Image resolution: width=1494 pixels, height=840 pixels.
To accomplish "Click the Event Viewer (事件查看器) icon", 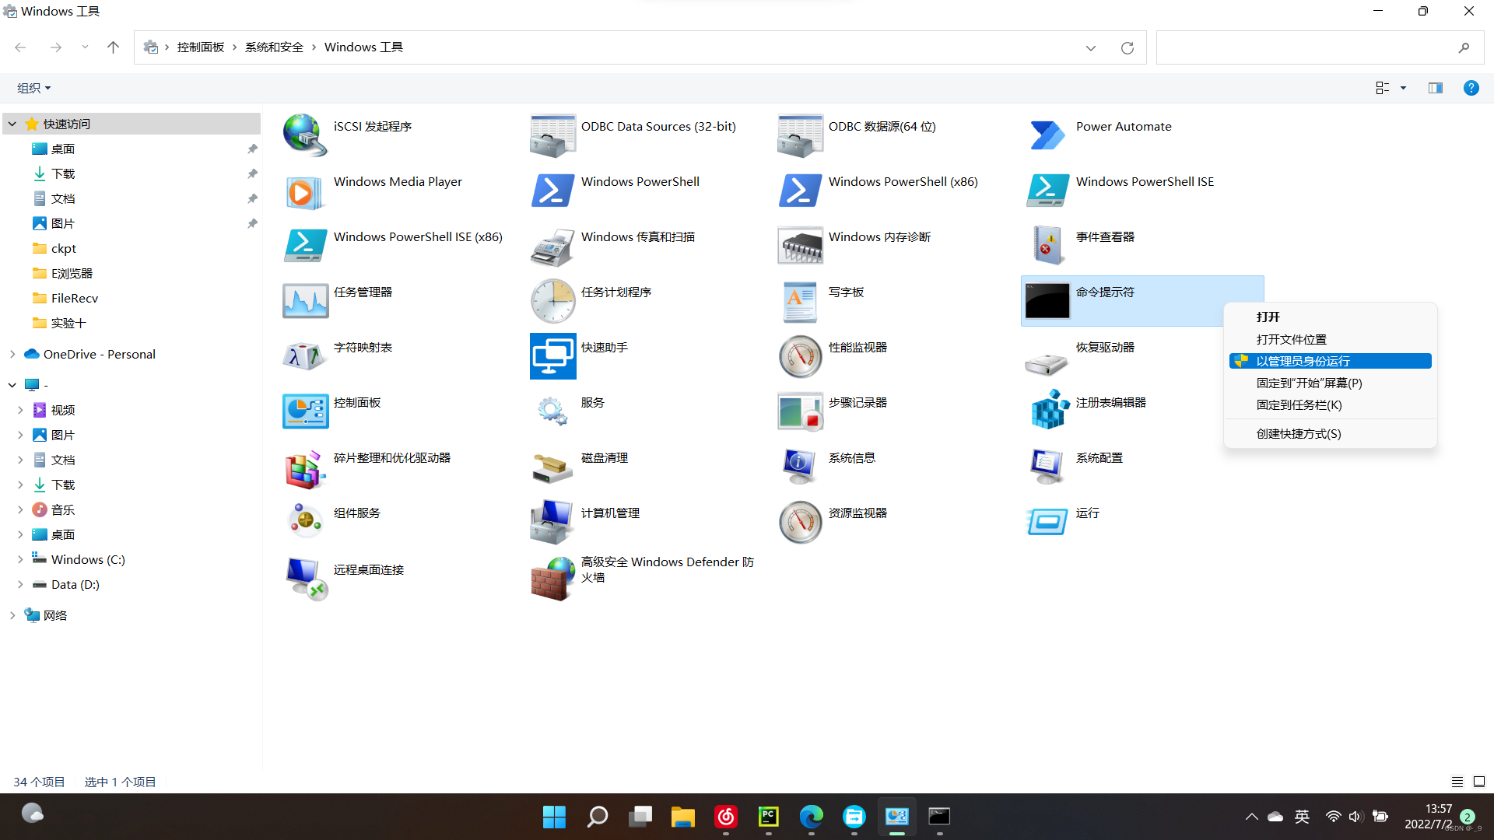I will pos(1047,246).
